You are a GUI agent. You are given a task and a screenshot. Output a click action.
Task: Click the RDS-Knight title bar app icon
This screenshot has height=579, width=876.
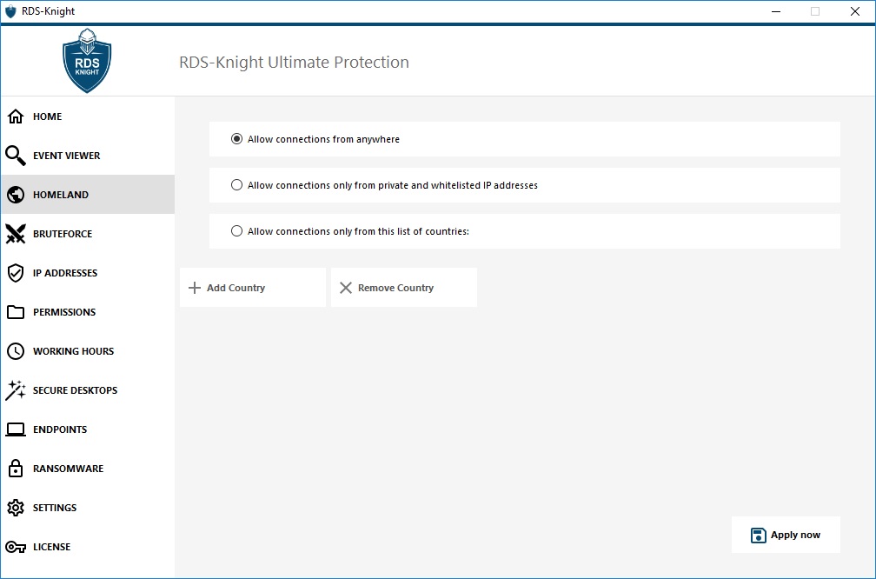[x=10, y=11]
